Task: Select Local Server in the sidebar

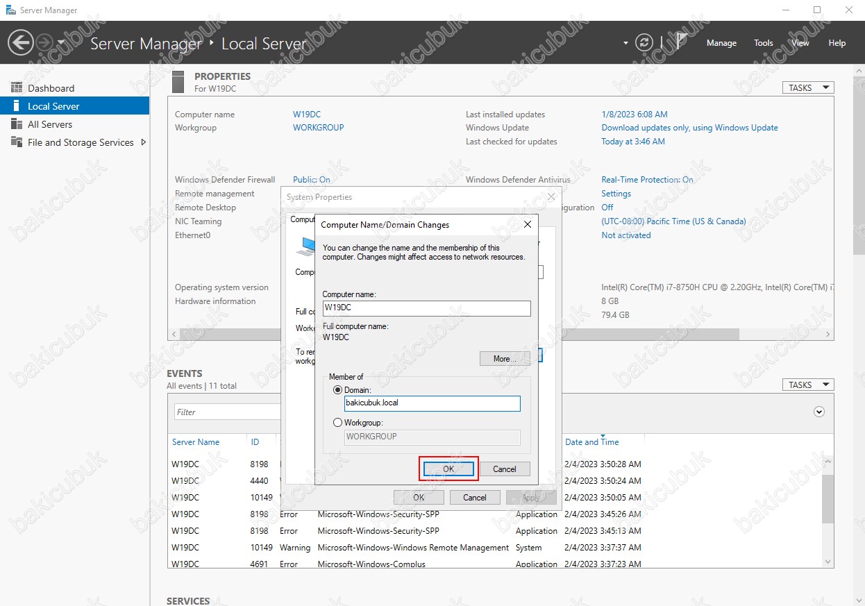Action: pos(74,106)
